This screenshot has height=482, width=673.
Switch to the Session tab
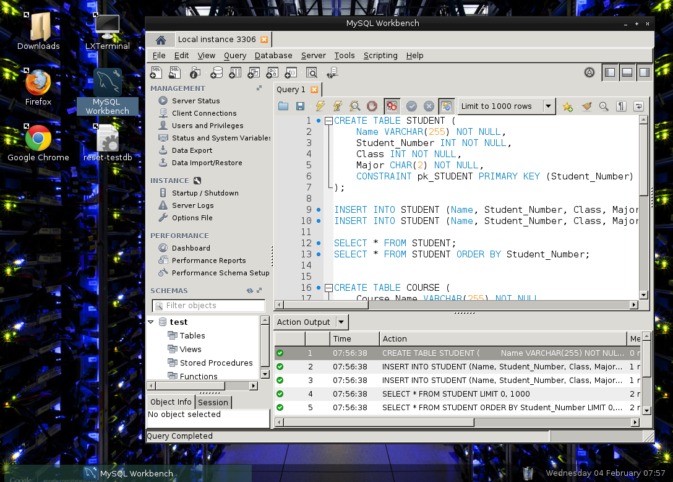click(x=213, y=402)
